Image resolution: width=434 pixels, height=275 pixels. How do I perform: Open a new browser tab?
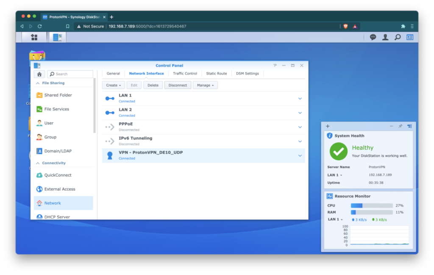click(111, 17)
